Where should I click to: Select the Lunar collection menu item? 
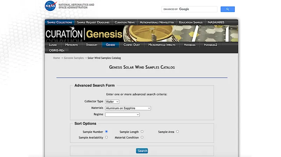coord(53,45)
